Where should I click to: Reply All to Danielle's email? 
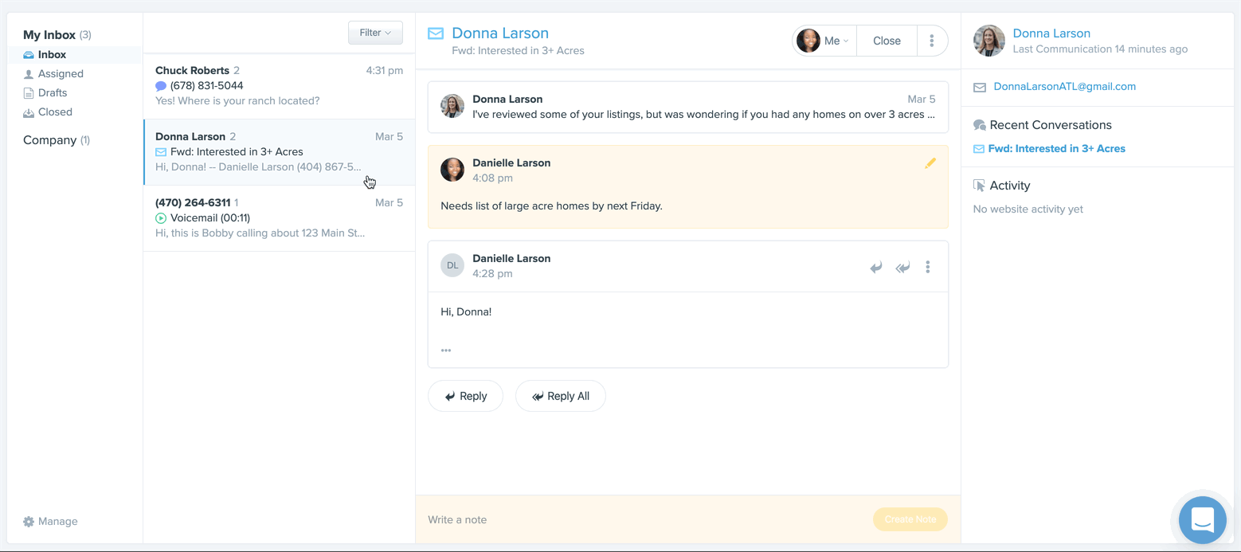(x=560, y=395)
